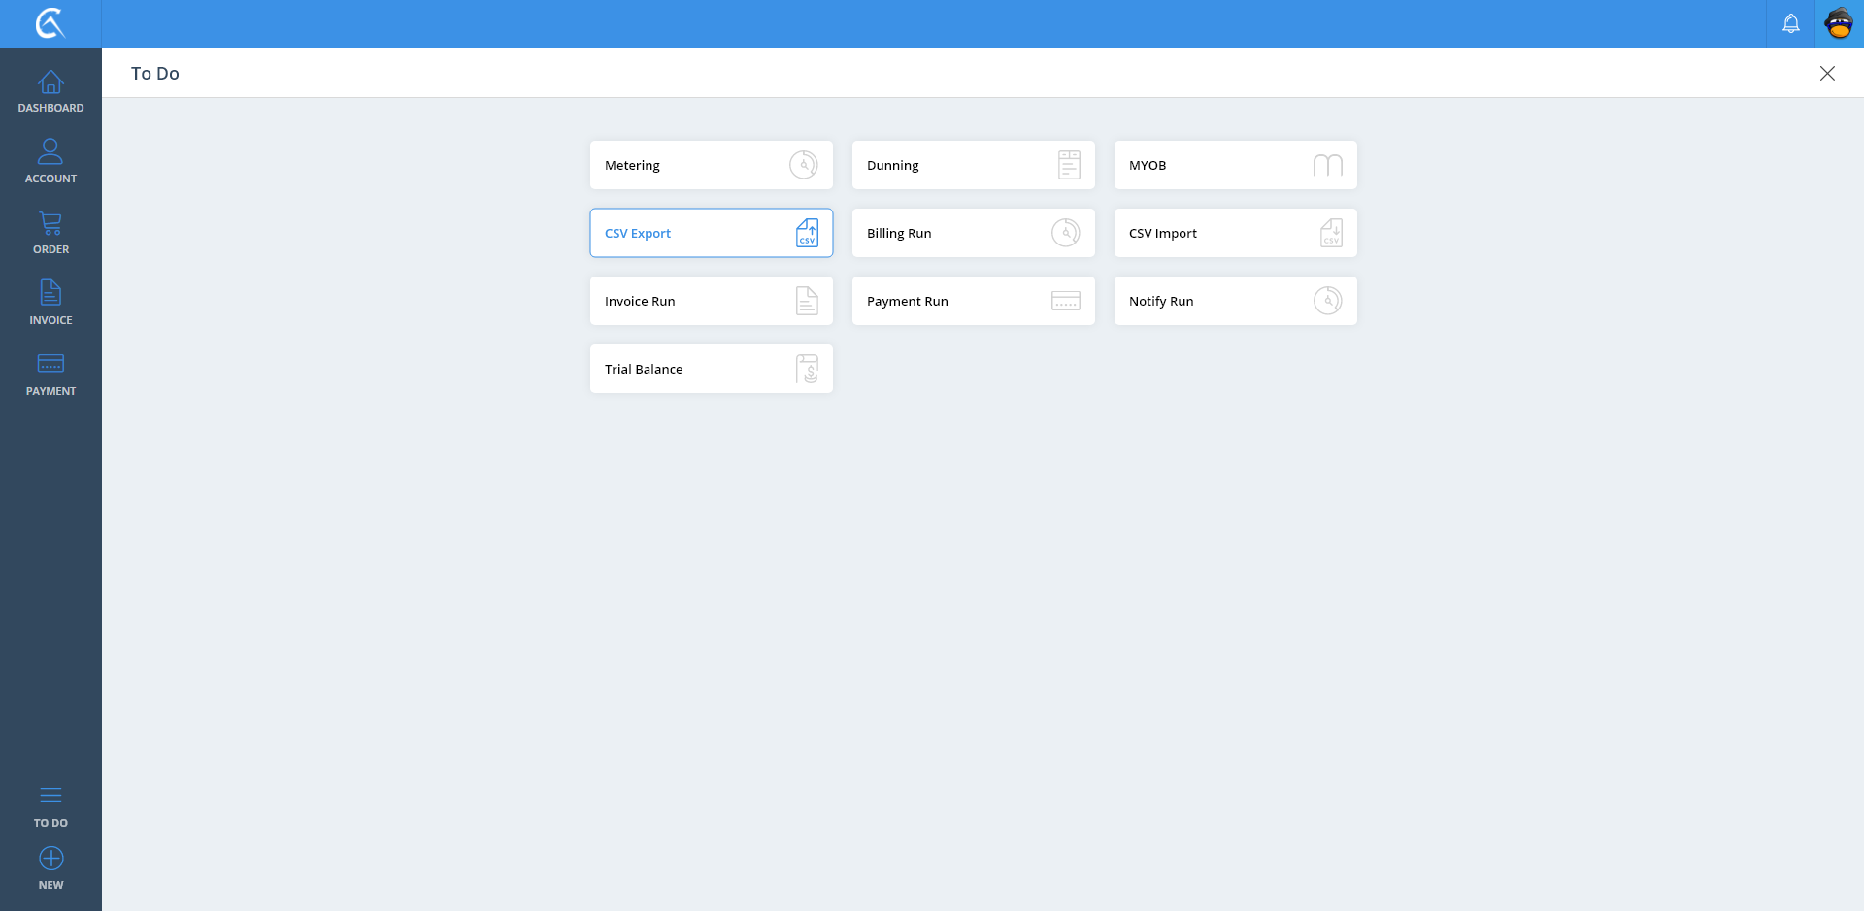Viewport: 1864px width, 911px height.
Task: Go to Dashboard in sidebar
Action: 50,91
